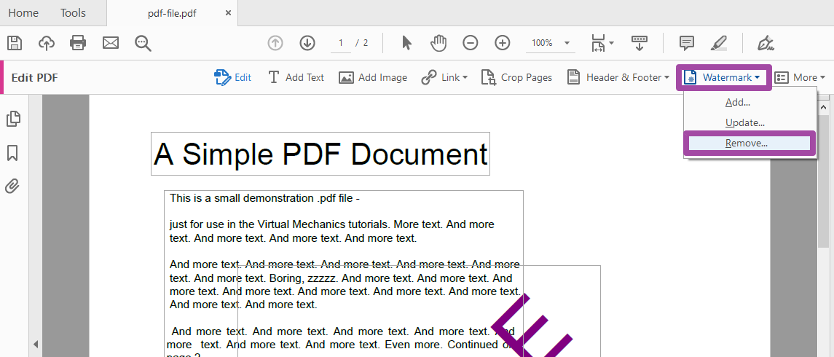Image resolution: width=834 pixels, height=357 pixels.
Task: Click the Print file icon
Action: click(78, 42)
